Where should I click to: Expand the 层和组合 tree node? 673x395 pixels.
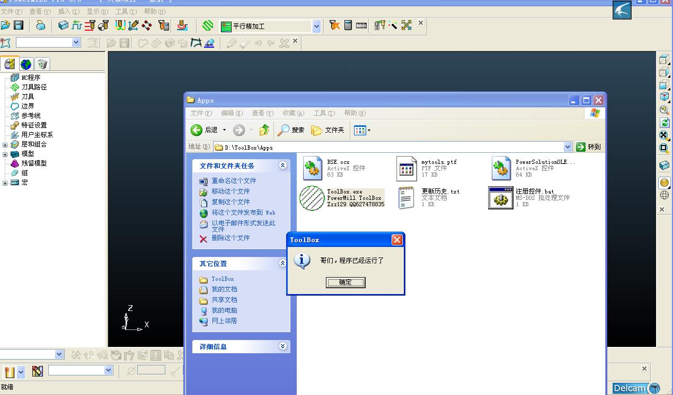(5, 144)
